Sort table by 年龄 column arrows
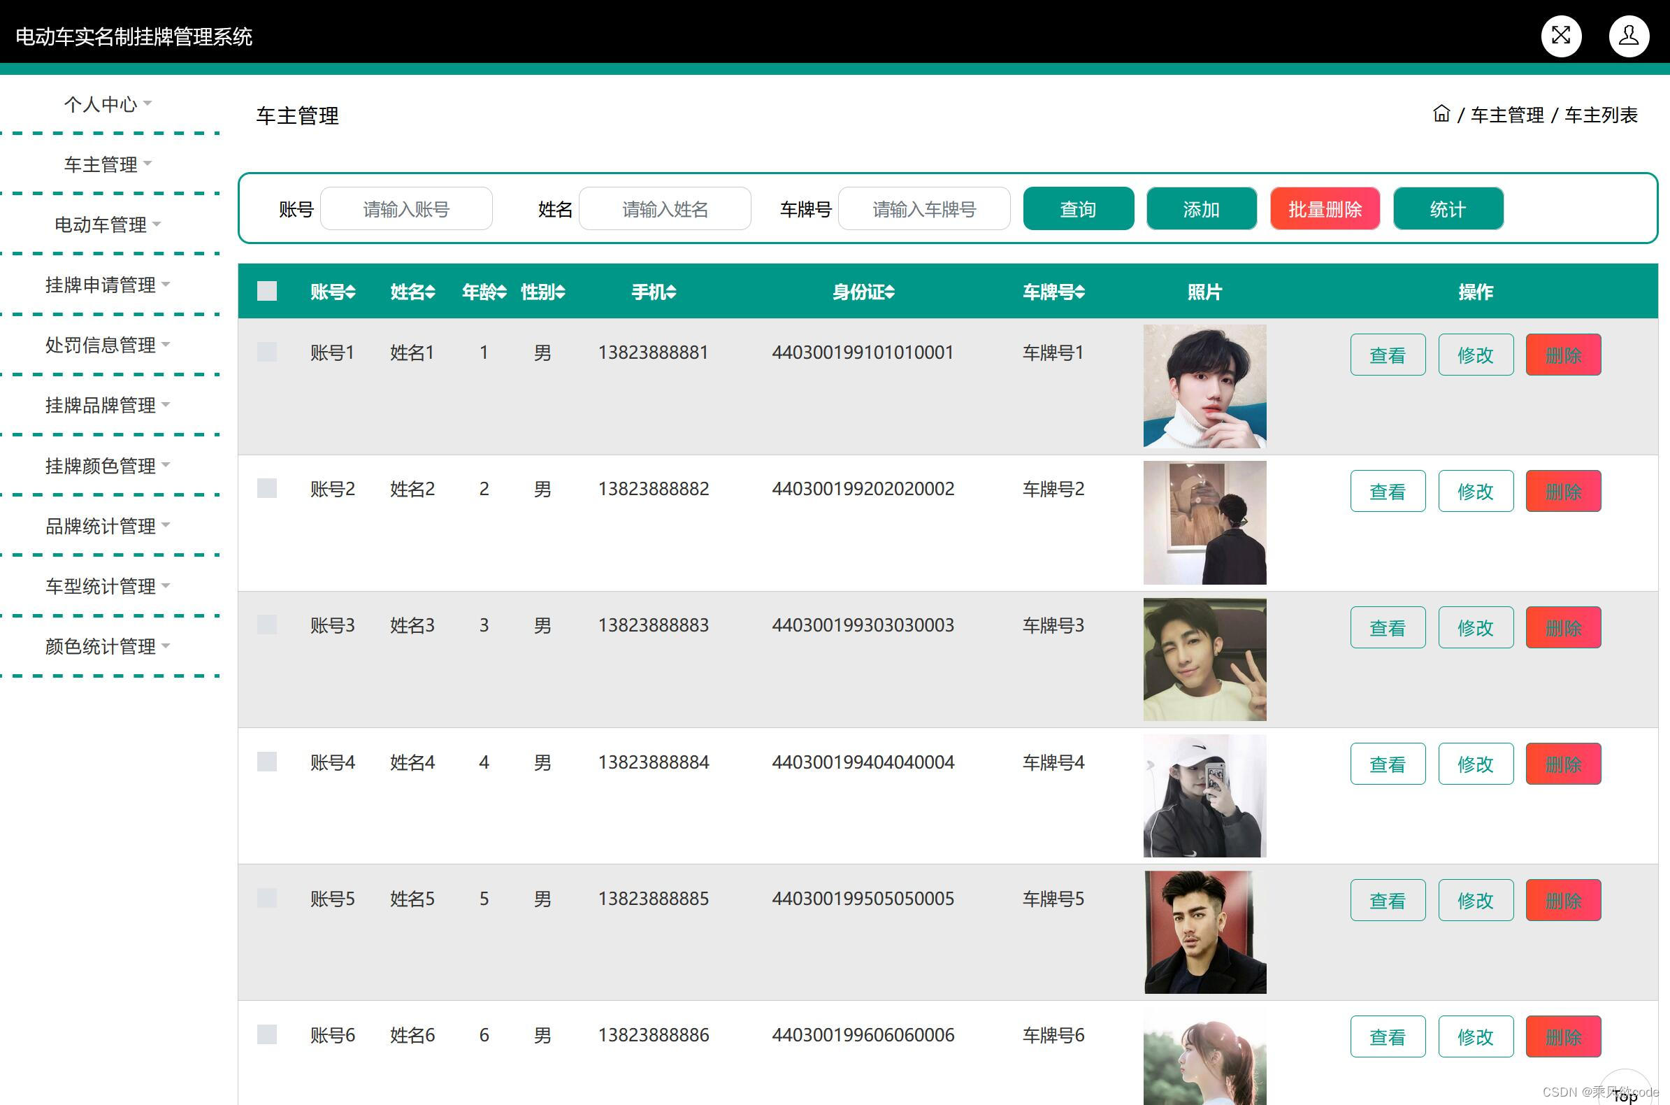The image size is (1670, 1105). click(501, 292)
